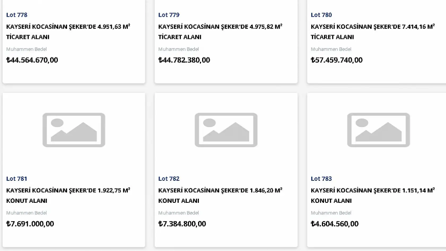This screenshot has width=446, height=251.
Task: Click the ₺44.564.670,00 price
Action: (32, 60)
